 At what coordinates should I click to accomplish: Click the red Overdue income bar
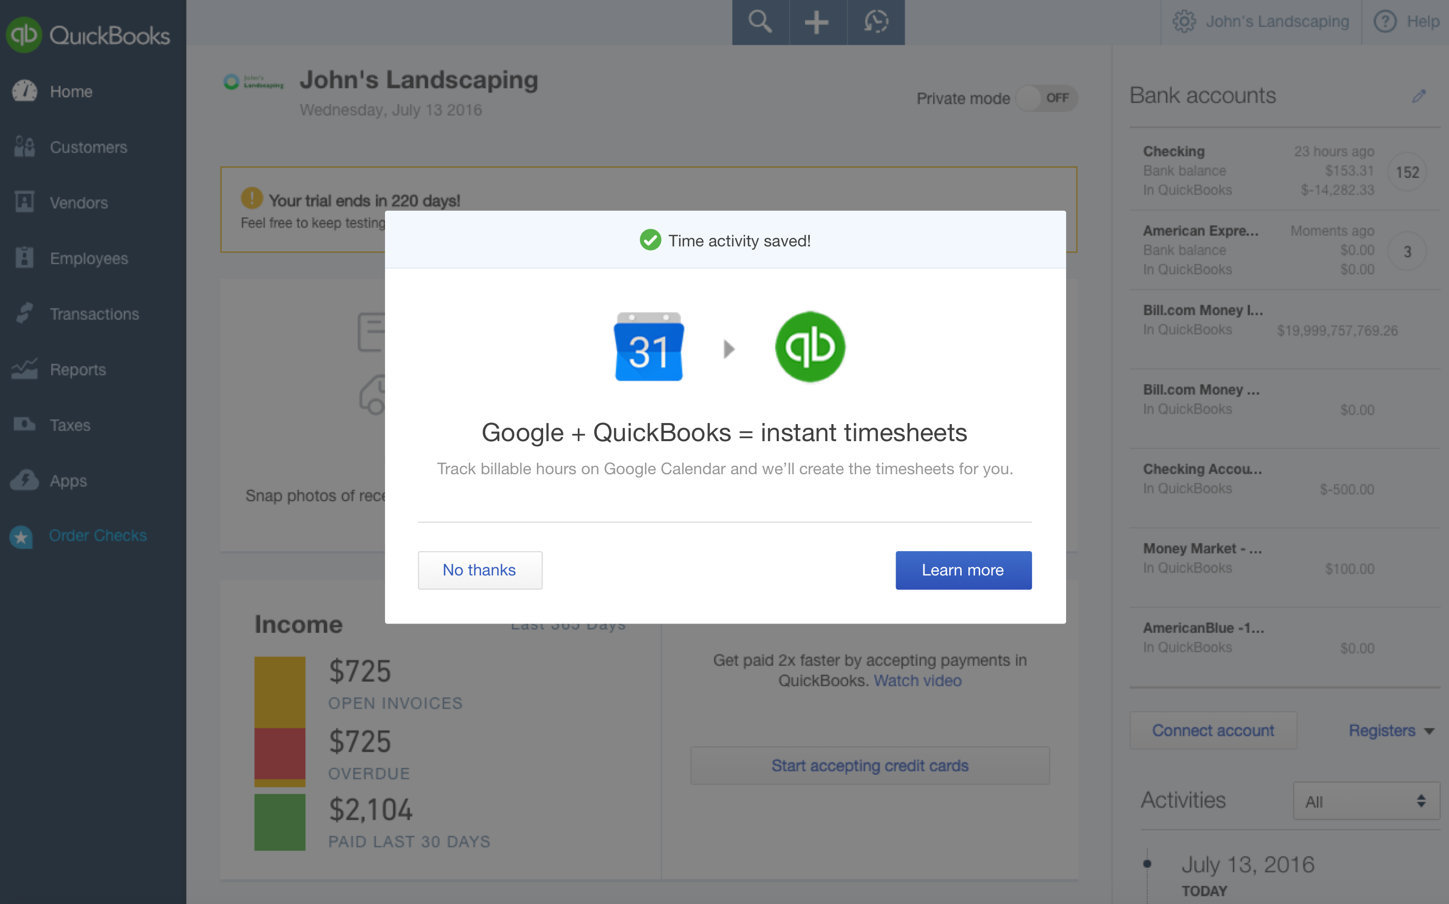[x=279, y=753]
